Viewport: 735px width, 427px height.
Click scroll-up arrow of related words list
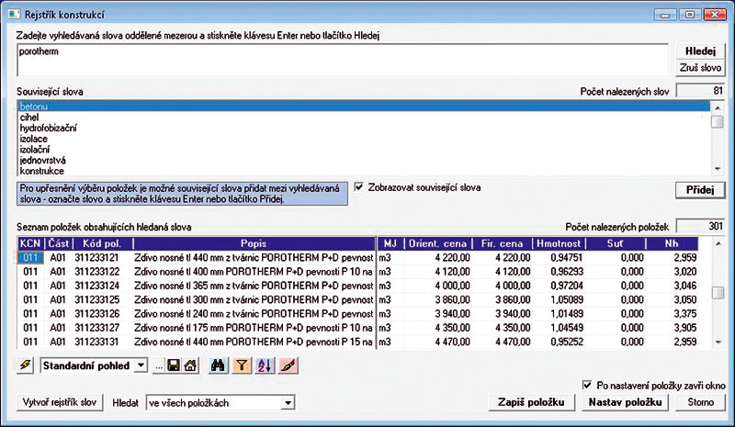click(x=717, y=107)
